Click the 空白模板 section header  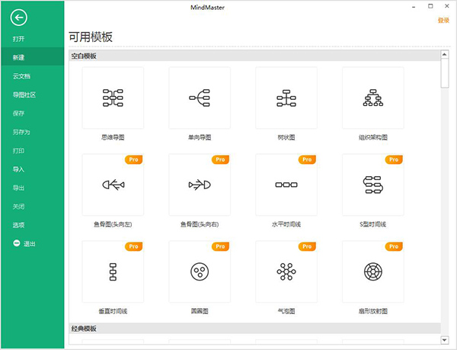pyautogui.click(x=254, y=56)
